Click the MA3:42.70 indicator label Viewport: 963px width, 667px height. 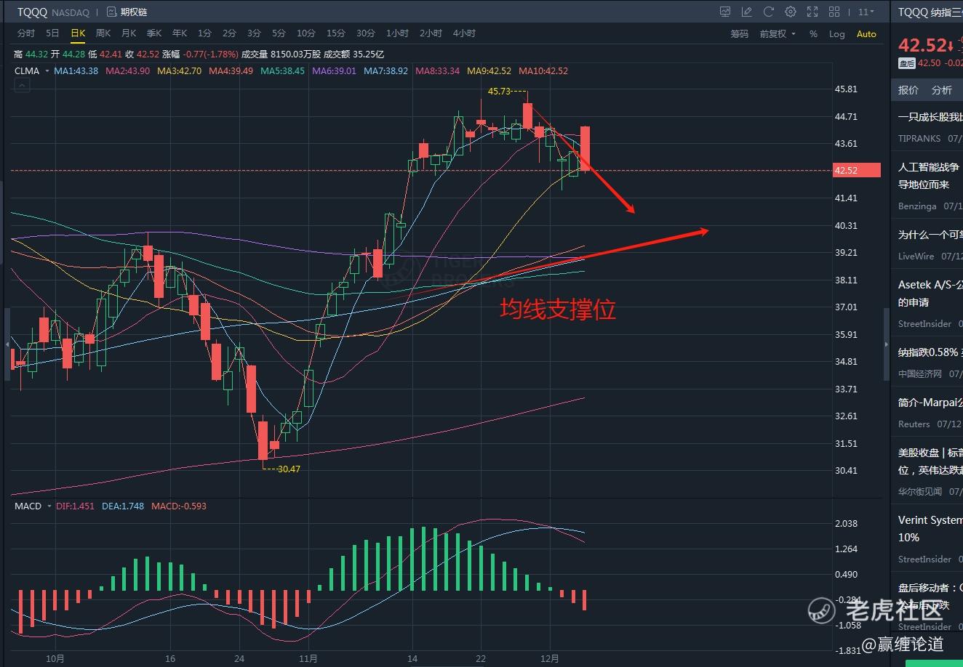click(180, 71)
